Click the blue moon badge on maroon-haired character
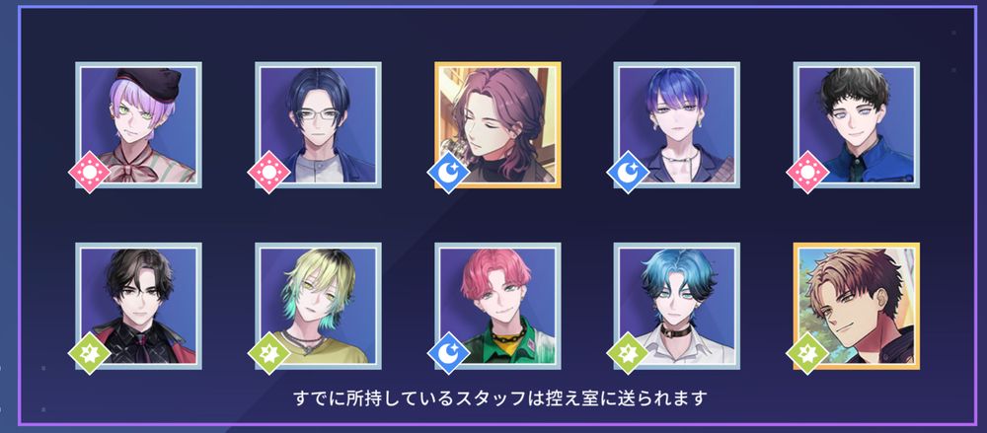The height and width of the screenshot is (433, 987). (x=448, y=172)
